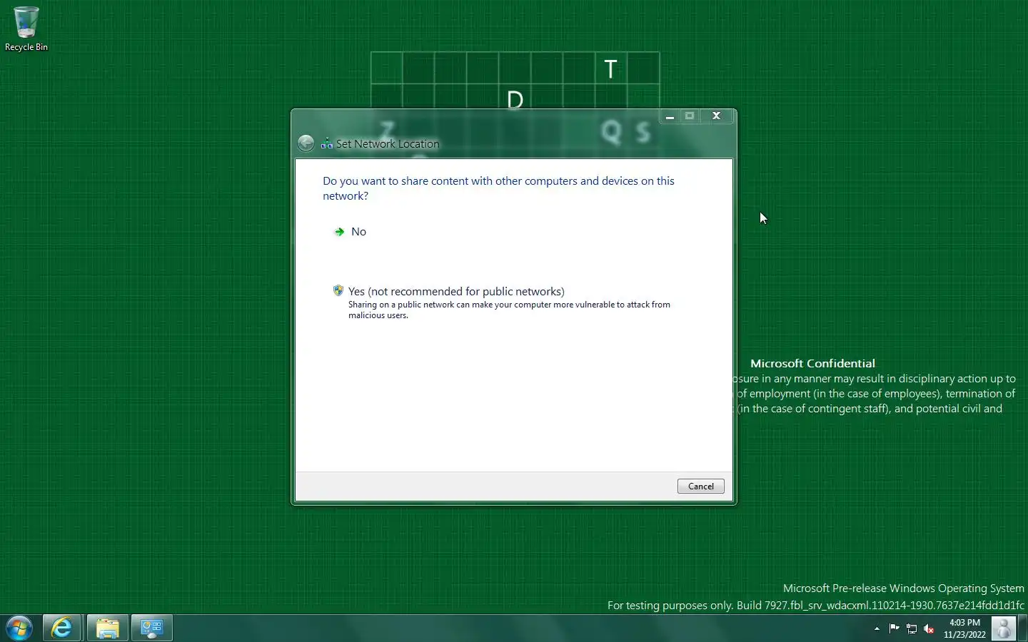
Task: Click the shield icon beside Yes
Action: (338, 290)
